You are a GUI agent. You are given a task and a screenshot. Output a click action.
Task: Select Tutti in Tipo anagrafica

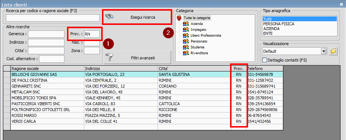[300, 19]
